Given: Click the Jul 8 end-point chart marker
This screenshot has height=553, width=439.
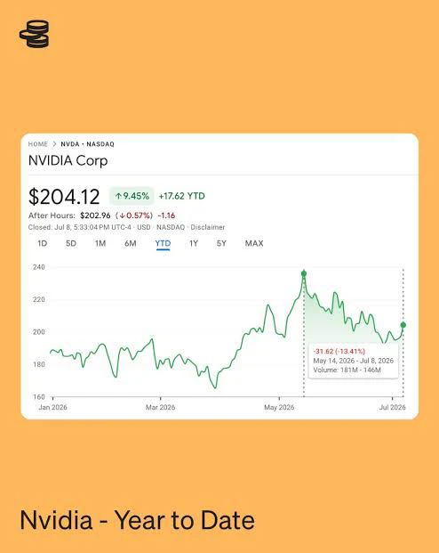Looking at the screenshot, I should 403,325.
